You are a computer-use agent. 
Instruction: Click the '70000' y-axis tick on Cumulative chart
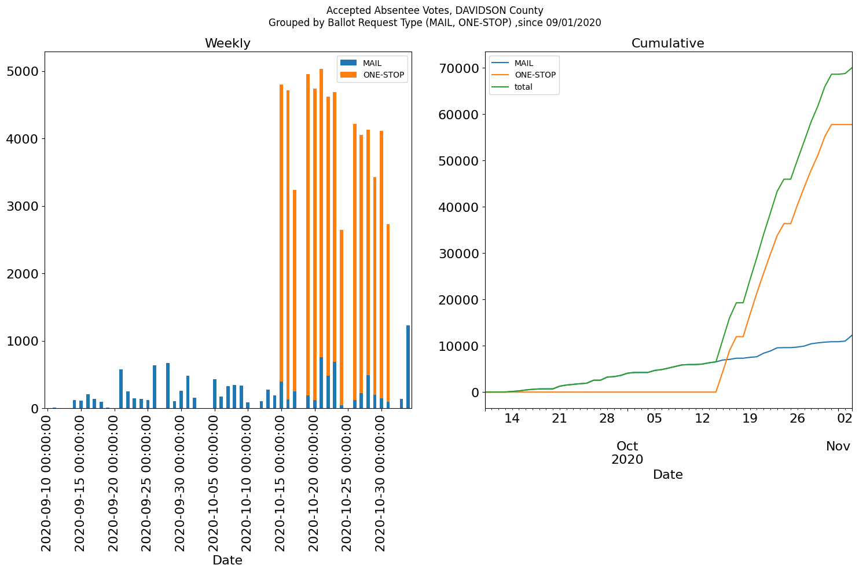[x=459, y=68]
